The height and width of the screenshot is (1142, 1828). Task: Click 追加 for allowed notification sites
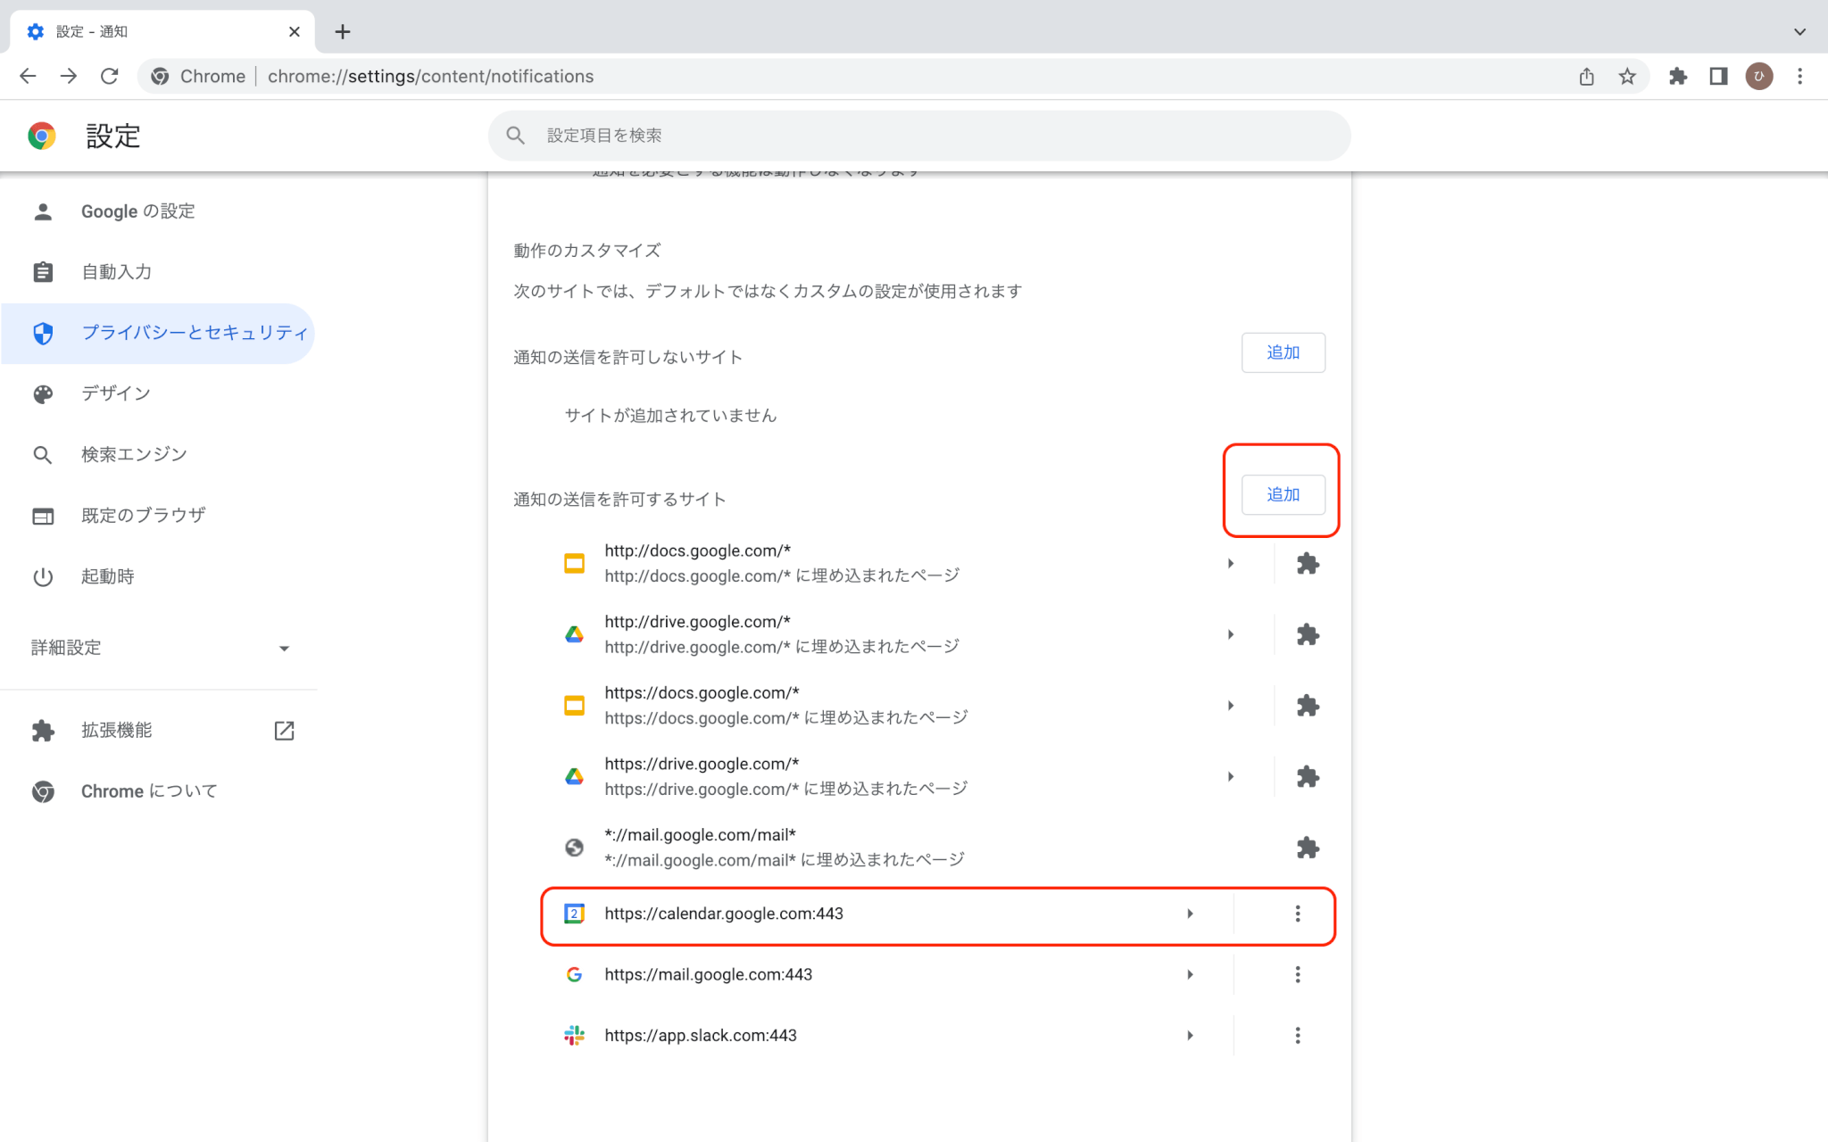click(1283, 493)
